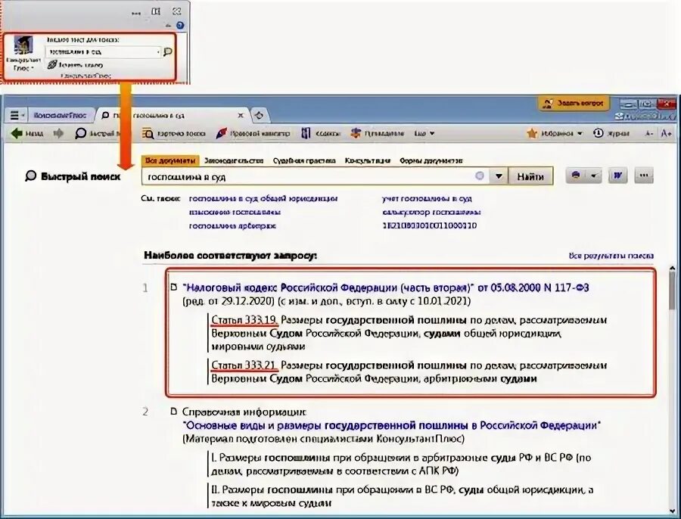Open the Избранное star icon
Image resolution: width=681 pixels, height=519 pixels.
pos(532,133)
